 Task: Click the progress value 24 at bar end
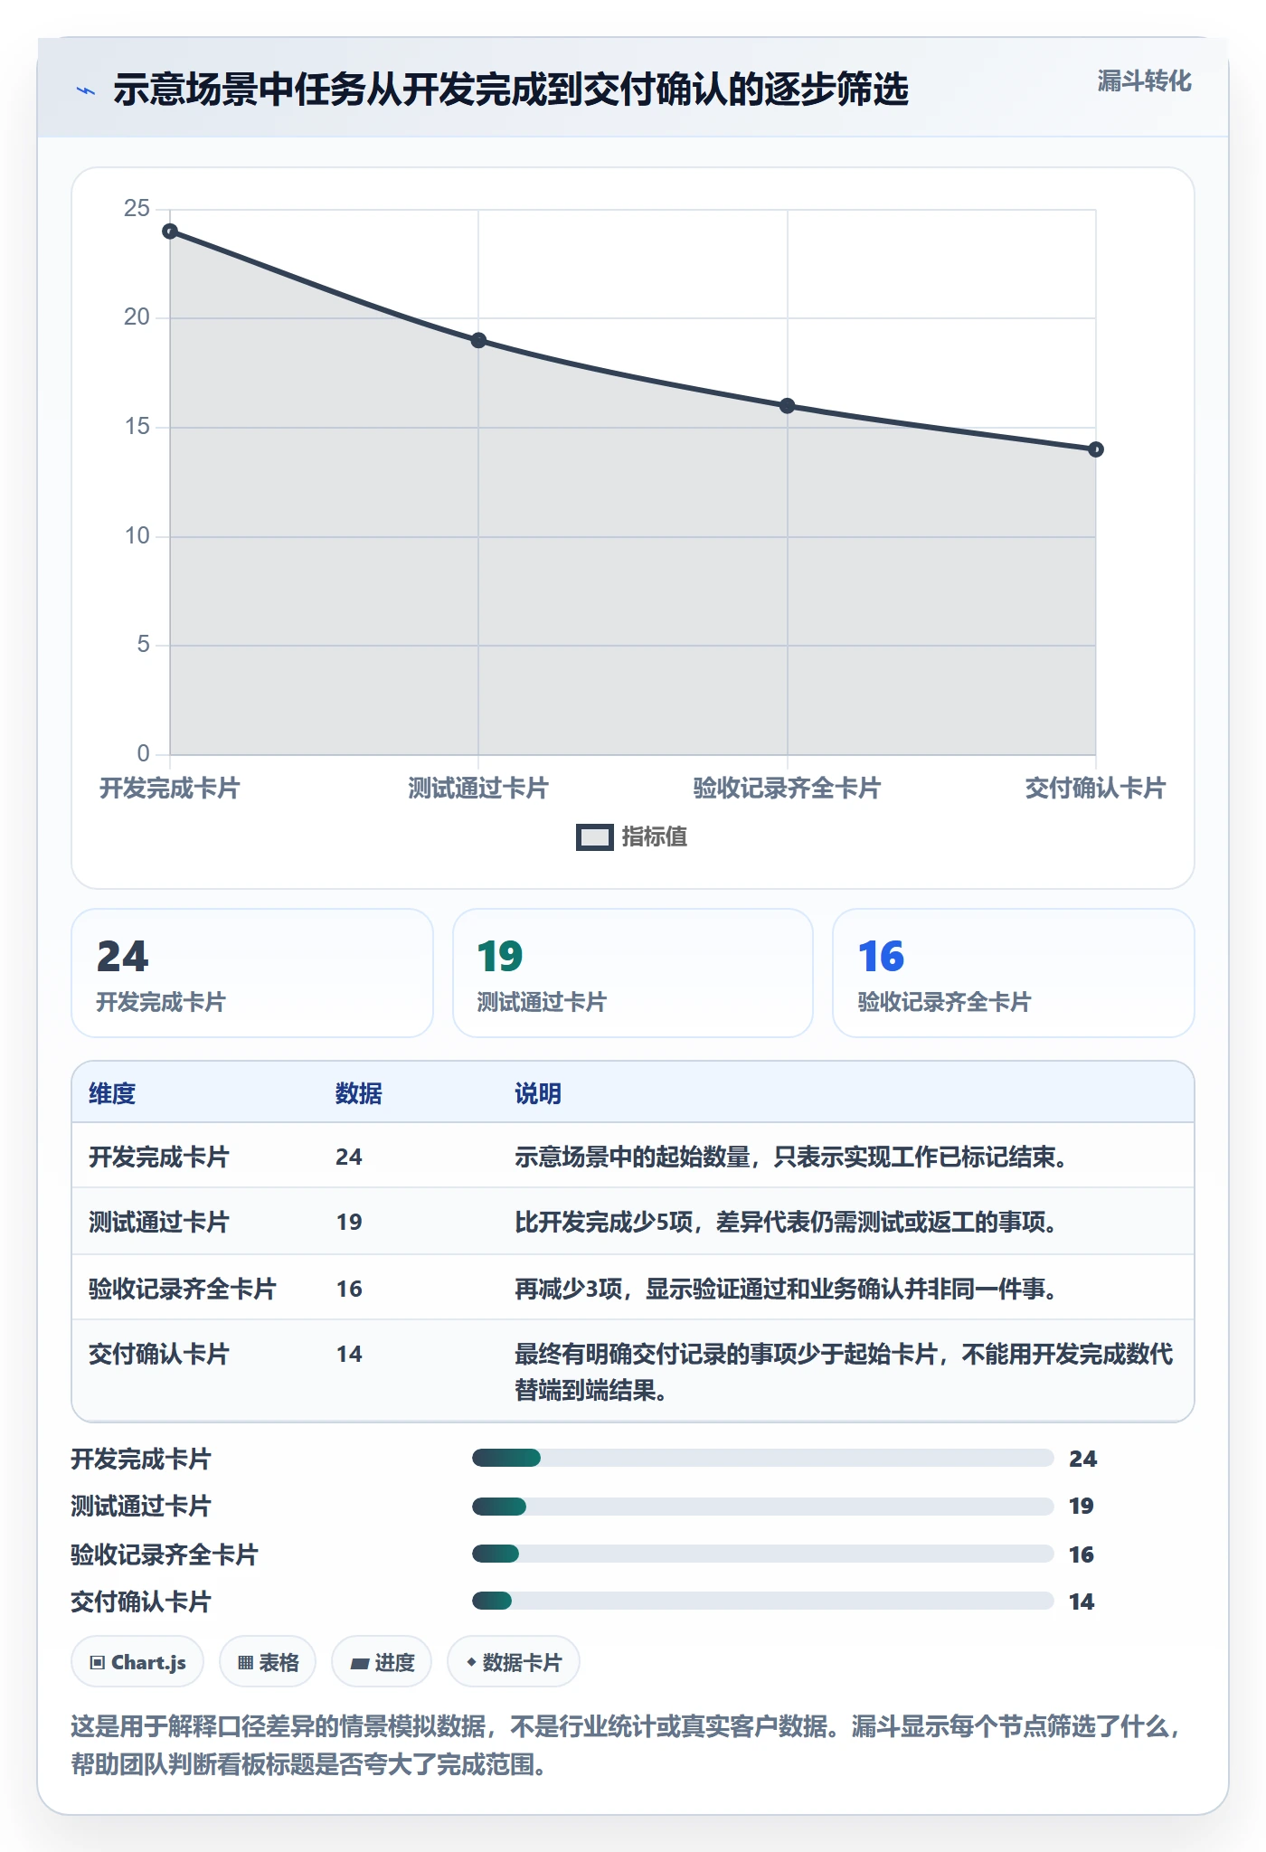(1082, 1459)
